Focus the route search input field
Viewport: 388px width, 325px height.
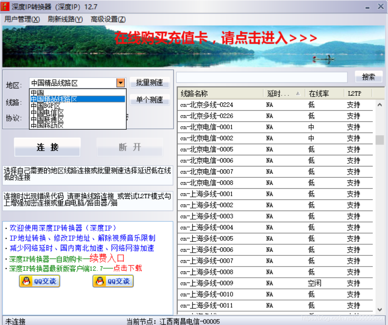(262, 77)
